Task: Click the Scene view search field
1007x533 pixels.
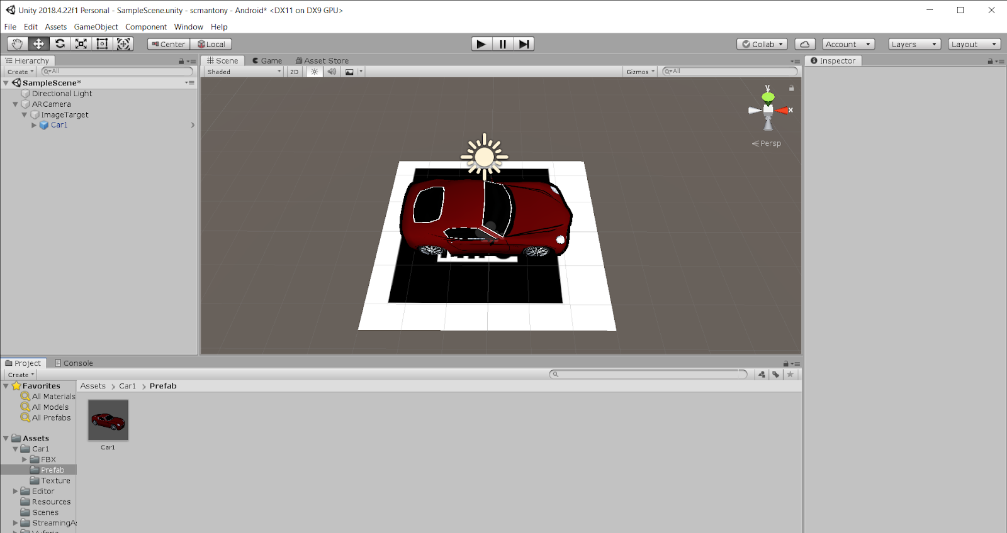Action: point(730,72)
